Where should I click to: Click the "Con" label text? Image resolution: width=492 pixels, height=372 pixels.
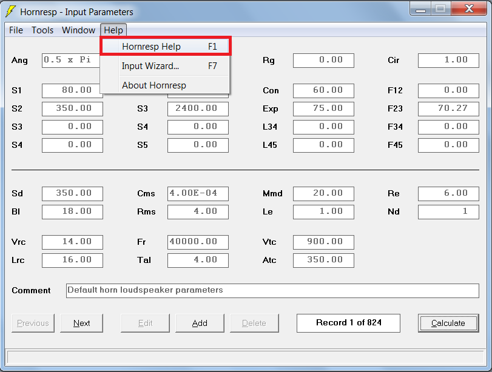271,90
